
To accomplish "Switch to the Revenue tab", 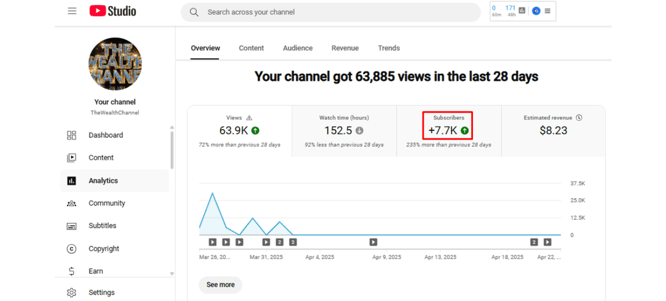I will tap(345, 48).
